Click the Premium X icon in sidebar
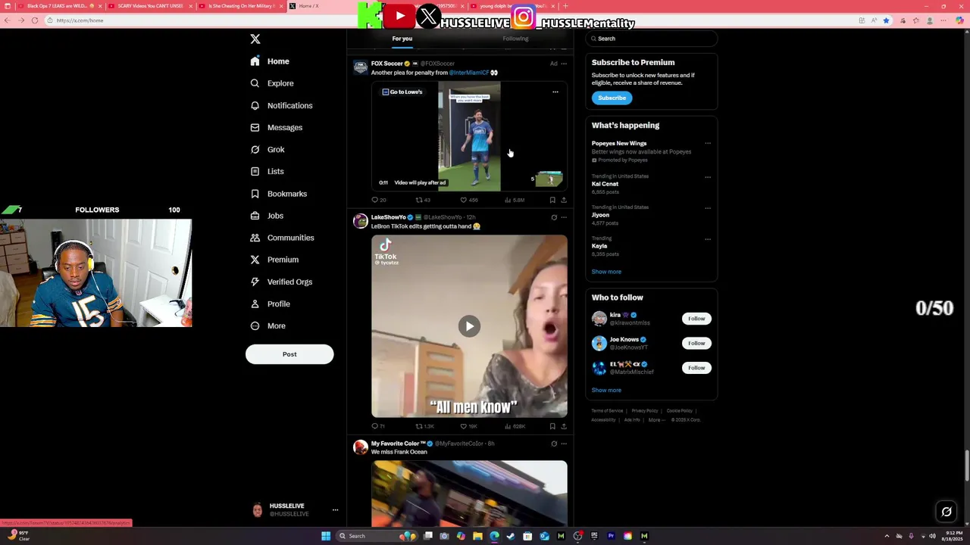The image size is (970, 545). coord(255,260)
